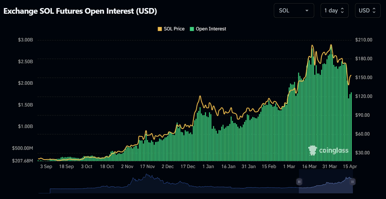
Task: Click the up-down chevrons beside USD
Action: point(374,11)
